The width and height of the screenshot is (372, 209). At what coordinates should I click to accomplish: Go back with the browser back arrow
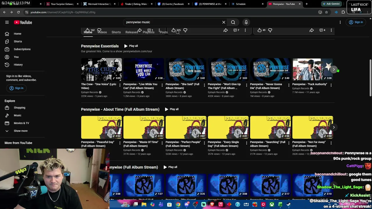[x=4, y=12]
